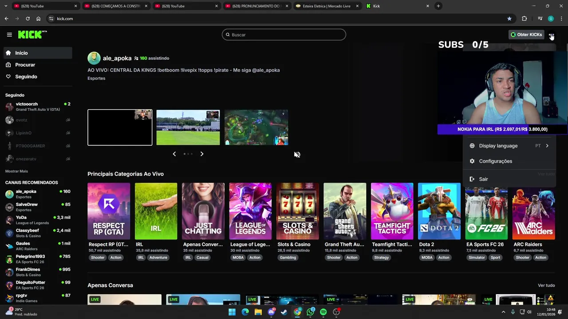Select Sair to log out
This screenshot has height=319, width=568.
(509, 179)
